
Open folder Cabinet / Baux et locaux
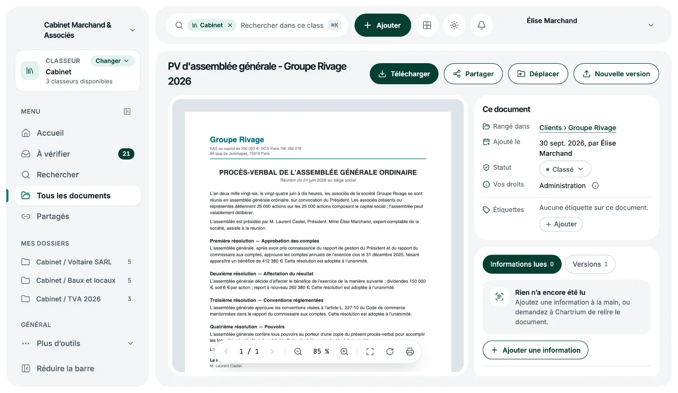(x=78, y=280)
